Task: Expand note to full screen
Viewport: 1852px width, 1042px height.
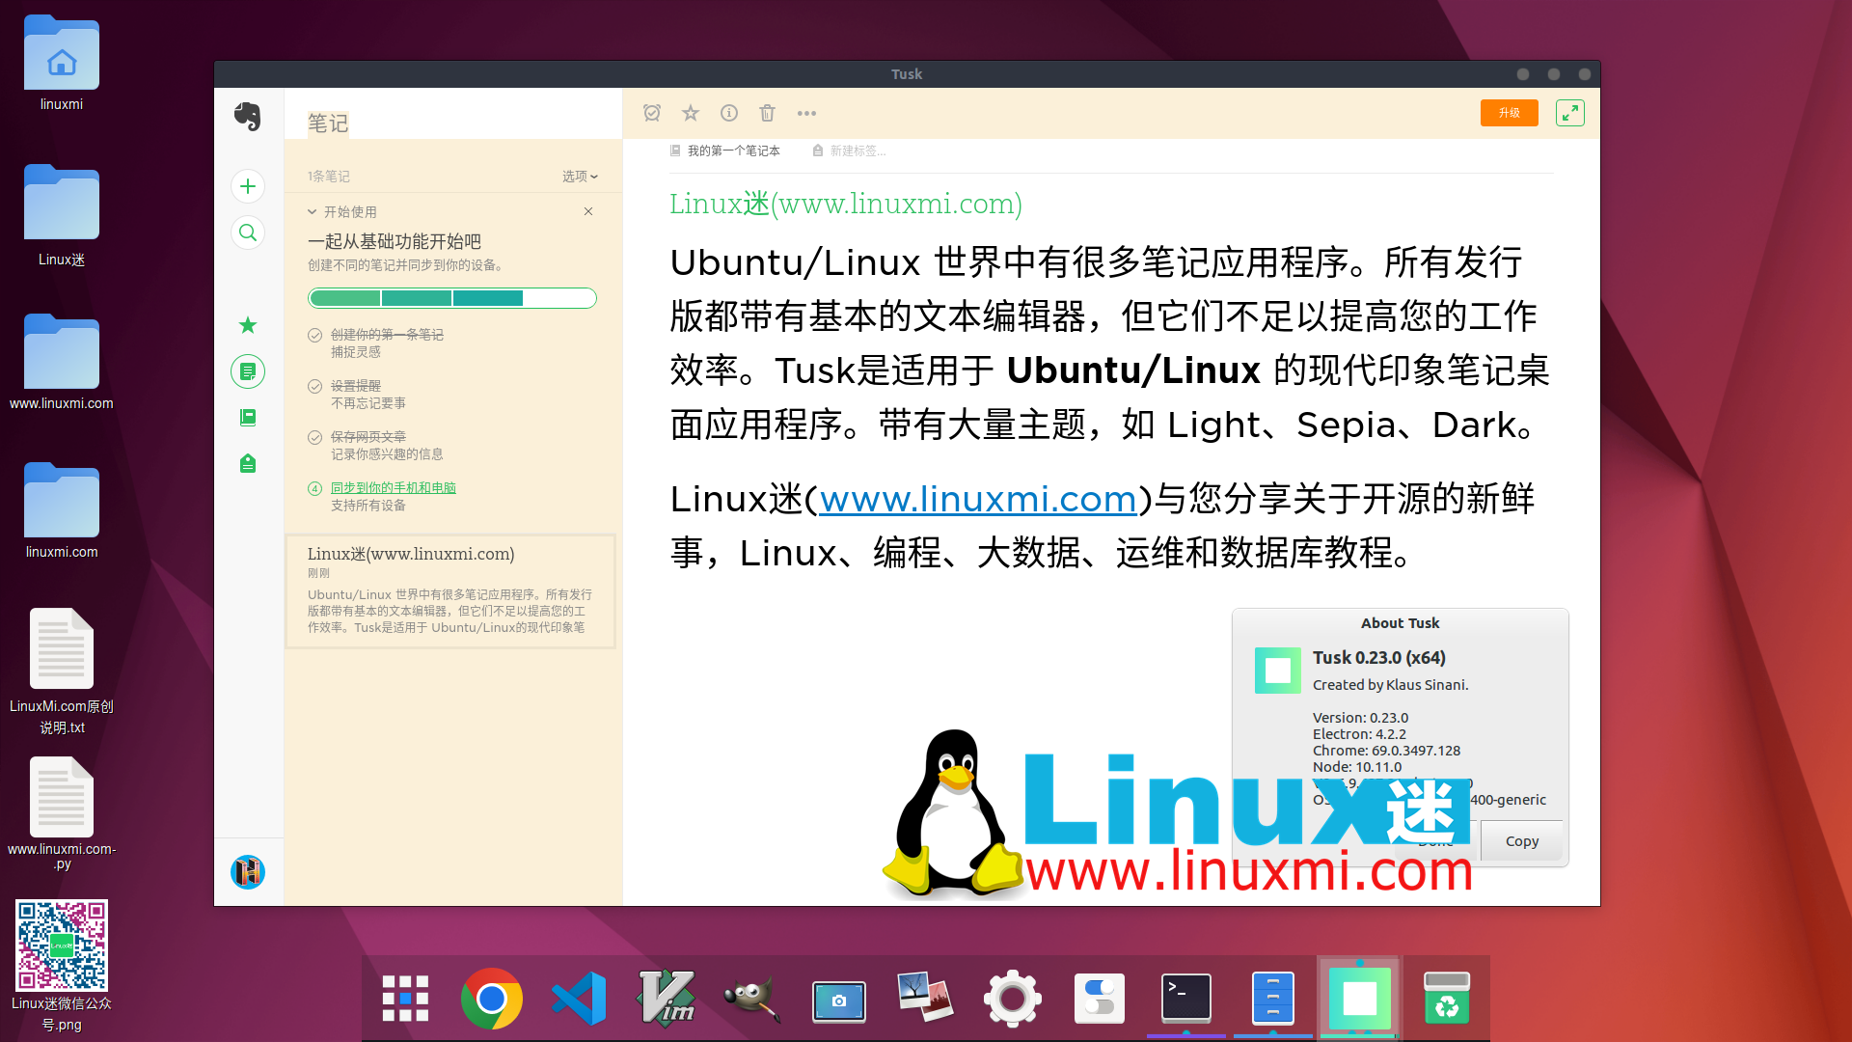Action: point(1570,113)
